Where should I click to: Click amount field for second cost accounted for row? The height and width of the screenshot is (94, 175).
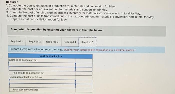coord(84,86)
